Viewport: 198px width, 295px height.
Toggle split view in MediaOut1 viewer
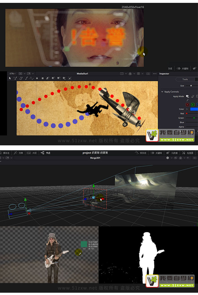point(148,74)
